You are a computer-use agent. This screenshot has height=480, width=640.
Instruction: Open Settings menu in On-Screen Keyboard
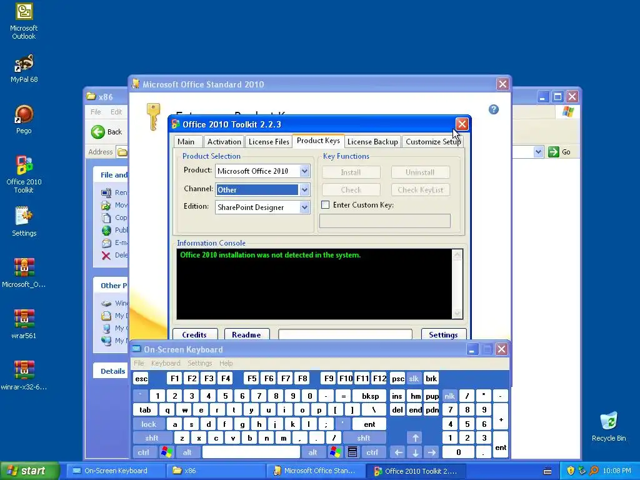[x=199, y=363]
